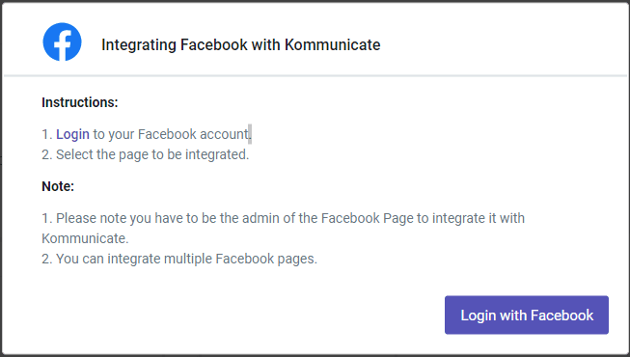Click the word Integrating in the dialog title
The image size is (630, 357).
pyautogui.click(x=139, y=45)
